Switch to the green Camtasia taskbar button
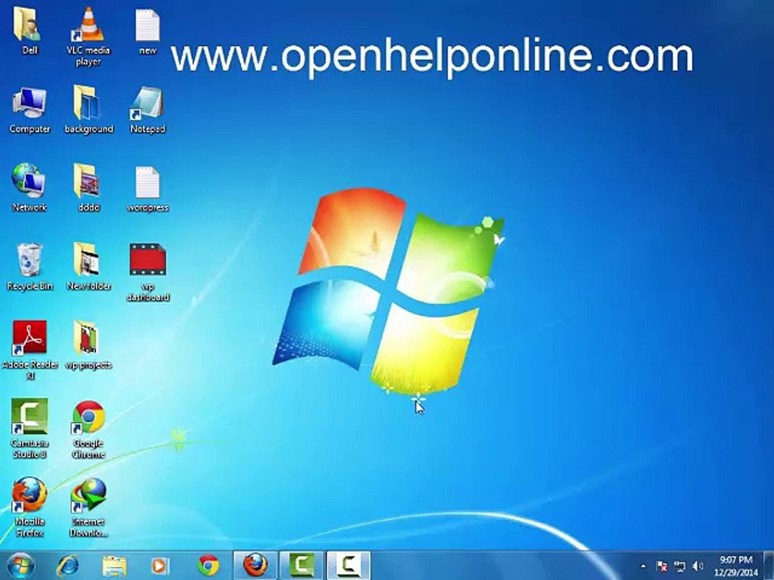Screen dimensions: 774x580 tap(301, 565)
